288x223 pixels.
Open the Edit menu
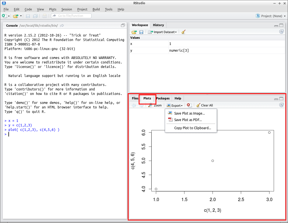point(17,9)
